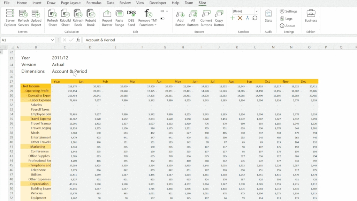Open the Page Layout tab

[71, 3]
